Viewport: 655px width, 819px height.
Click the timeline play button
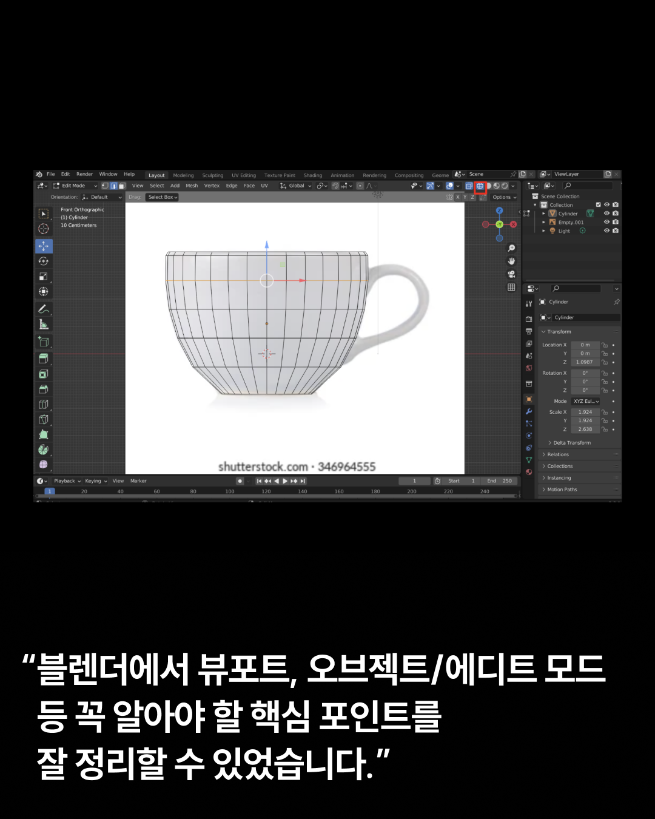click(x=285, y=481)
